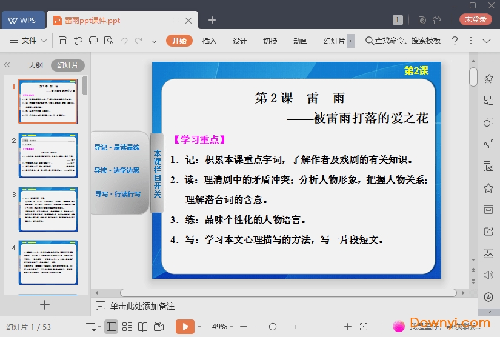Click the speaker sound icon in sidebar

click(488, 275)
